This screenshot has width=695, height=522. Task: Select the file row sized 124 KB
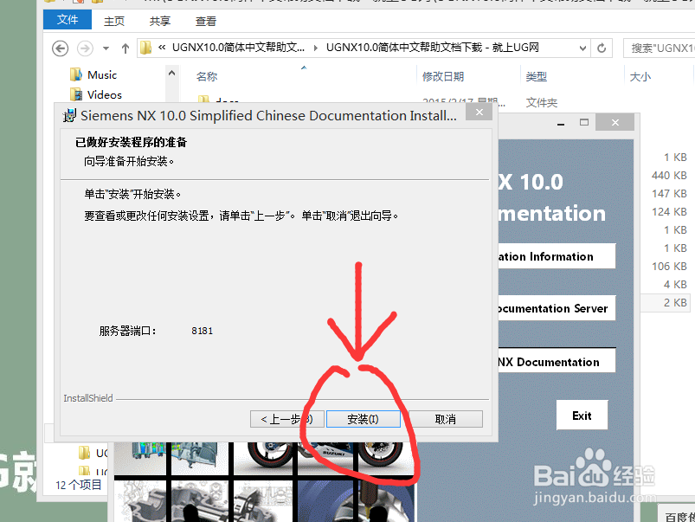[668, 212]
